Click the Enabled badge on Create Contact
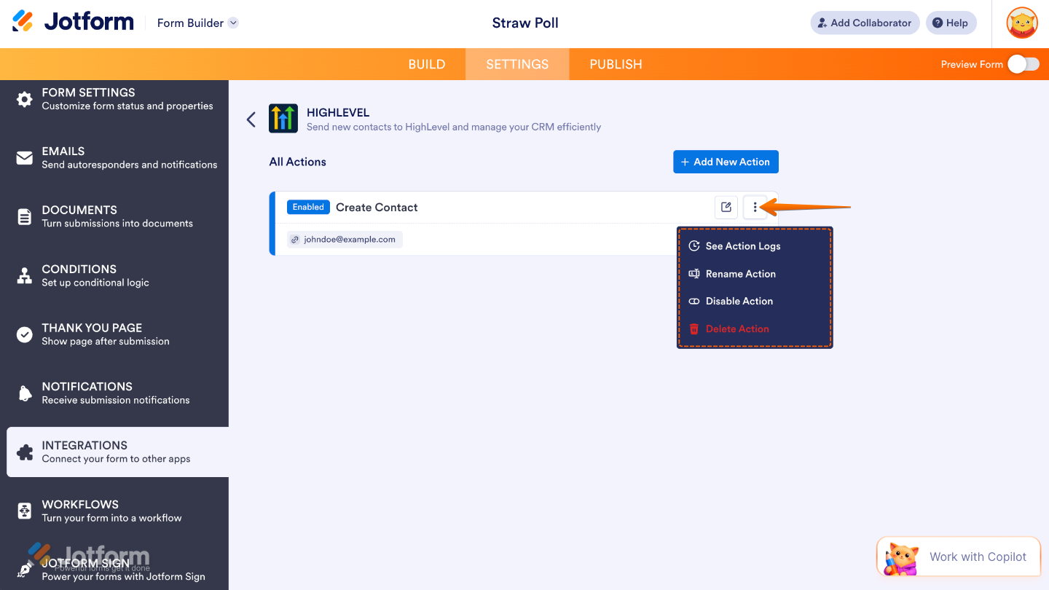Image resolution: width=1049 pixels, height=590 pixels. (x=308, y=206)
